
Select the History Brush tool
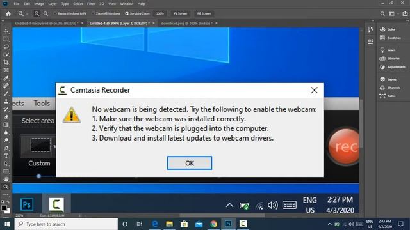coord(6,109)
